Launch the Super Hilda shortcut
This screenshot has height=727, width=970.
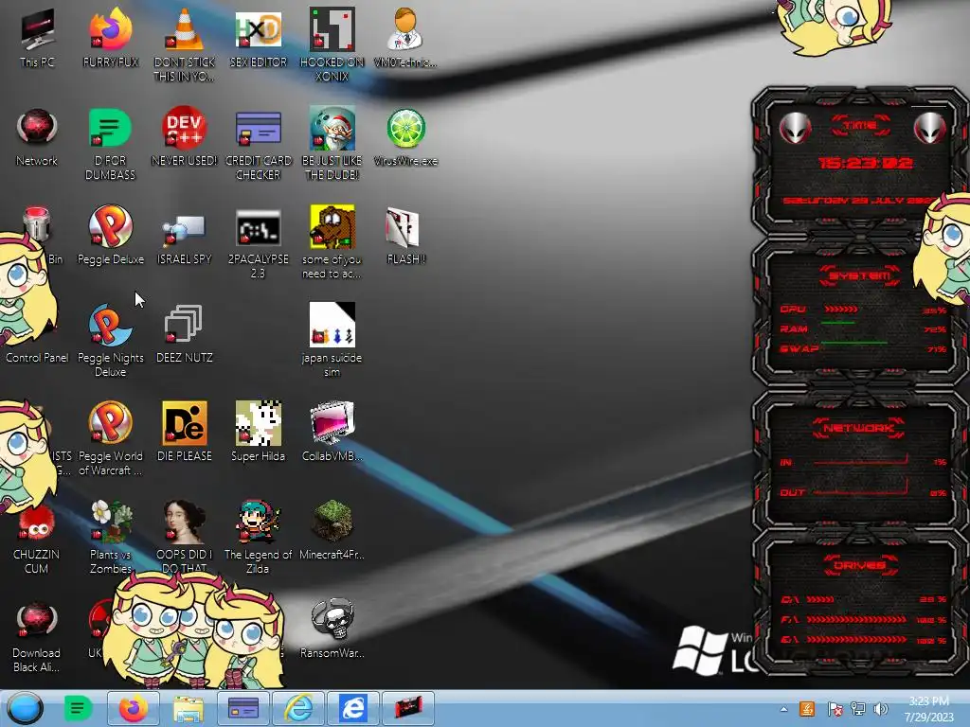258,432
